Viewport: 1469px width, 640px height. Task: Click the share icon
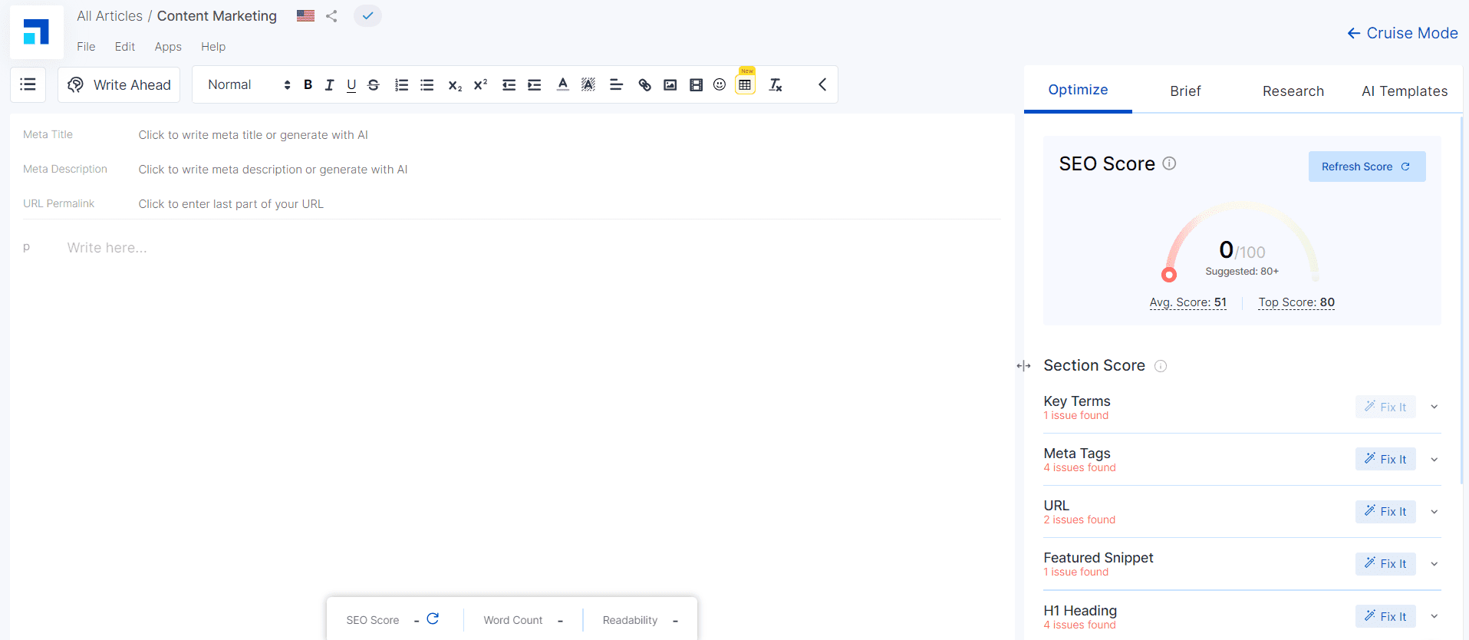[x=331, y=16]
